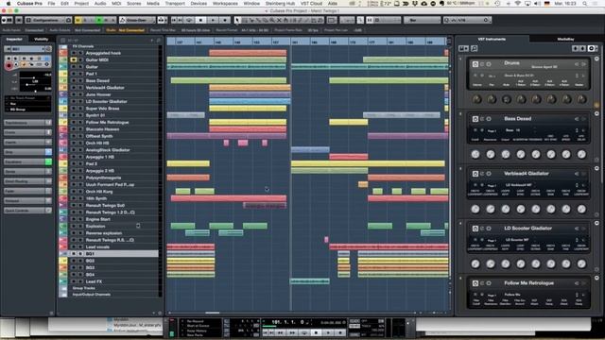Select the Object Selection arrow tool
The width and height of the screenshot is (605, 340).
[237, 20]
